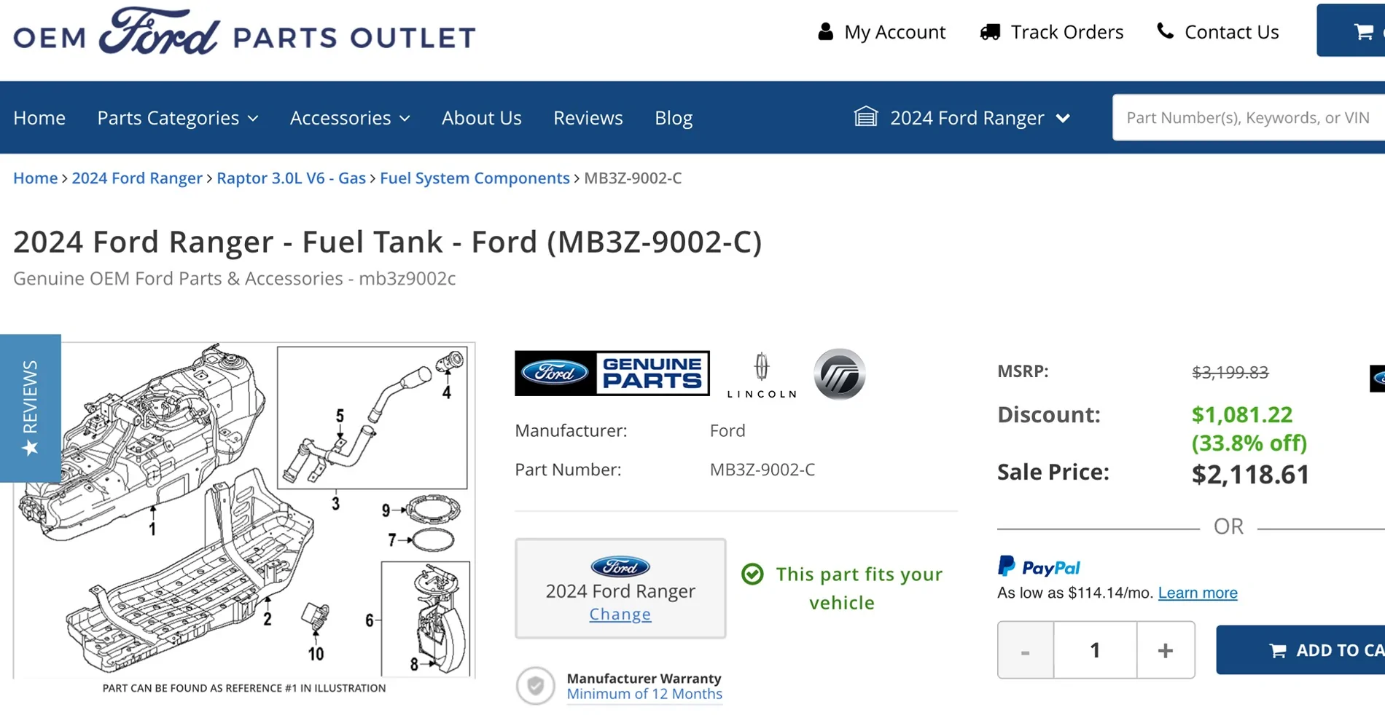This screenshot has width=1385, height=715.
Task: Open the Reviews page from navigation
Action: (588, 117)
